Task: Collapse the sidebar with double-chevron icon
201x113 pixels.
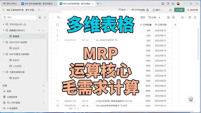Action: pyautogui.click(x=45, y=17)
